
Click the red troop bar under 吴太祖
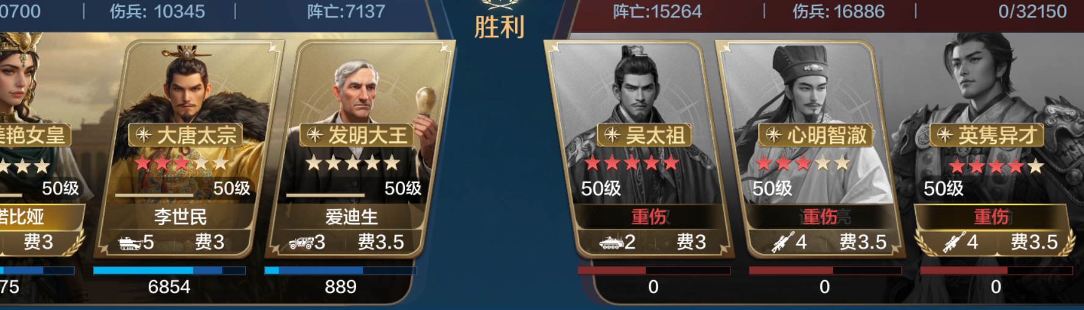[x=654, y=270]
